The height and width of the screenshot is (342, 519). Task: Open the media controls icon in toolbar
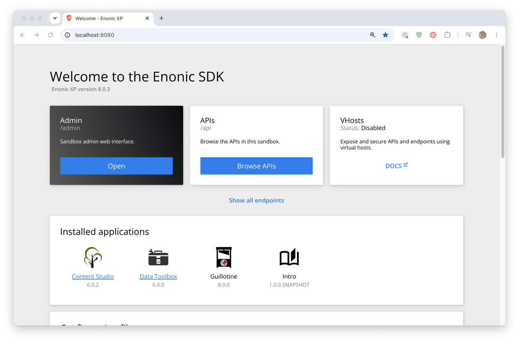468,35
